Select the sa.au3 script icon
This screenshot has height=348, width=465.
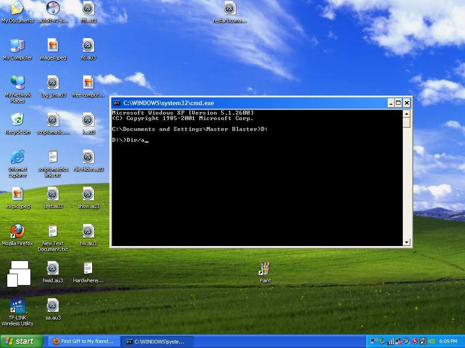click(x=53, y=309)
